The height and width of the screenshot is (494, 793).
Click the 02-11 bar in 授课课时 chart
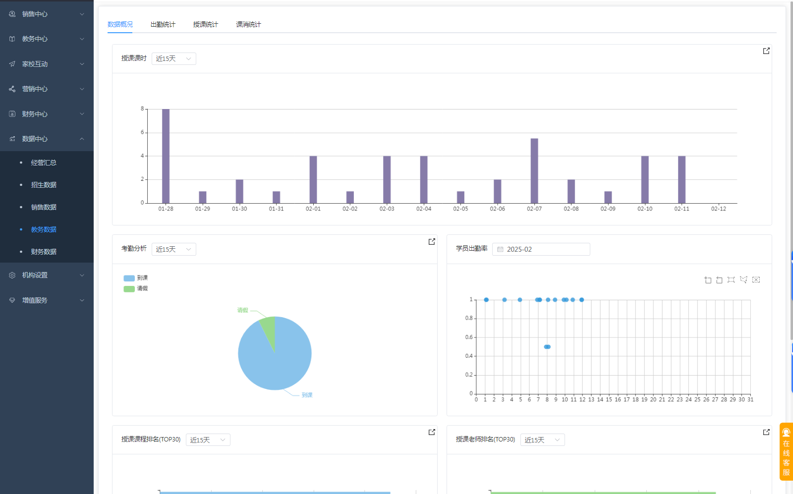click(x=682, y=180)
